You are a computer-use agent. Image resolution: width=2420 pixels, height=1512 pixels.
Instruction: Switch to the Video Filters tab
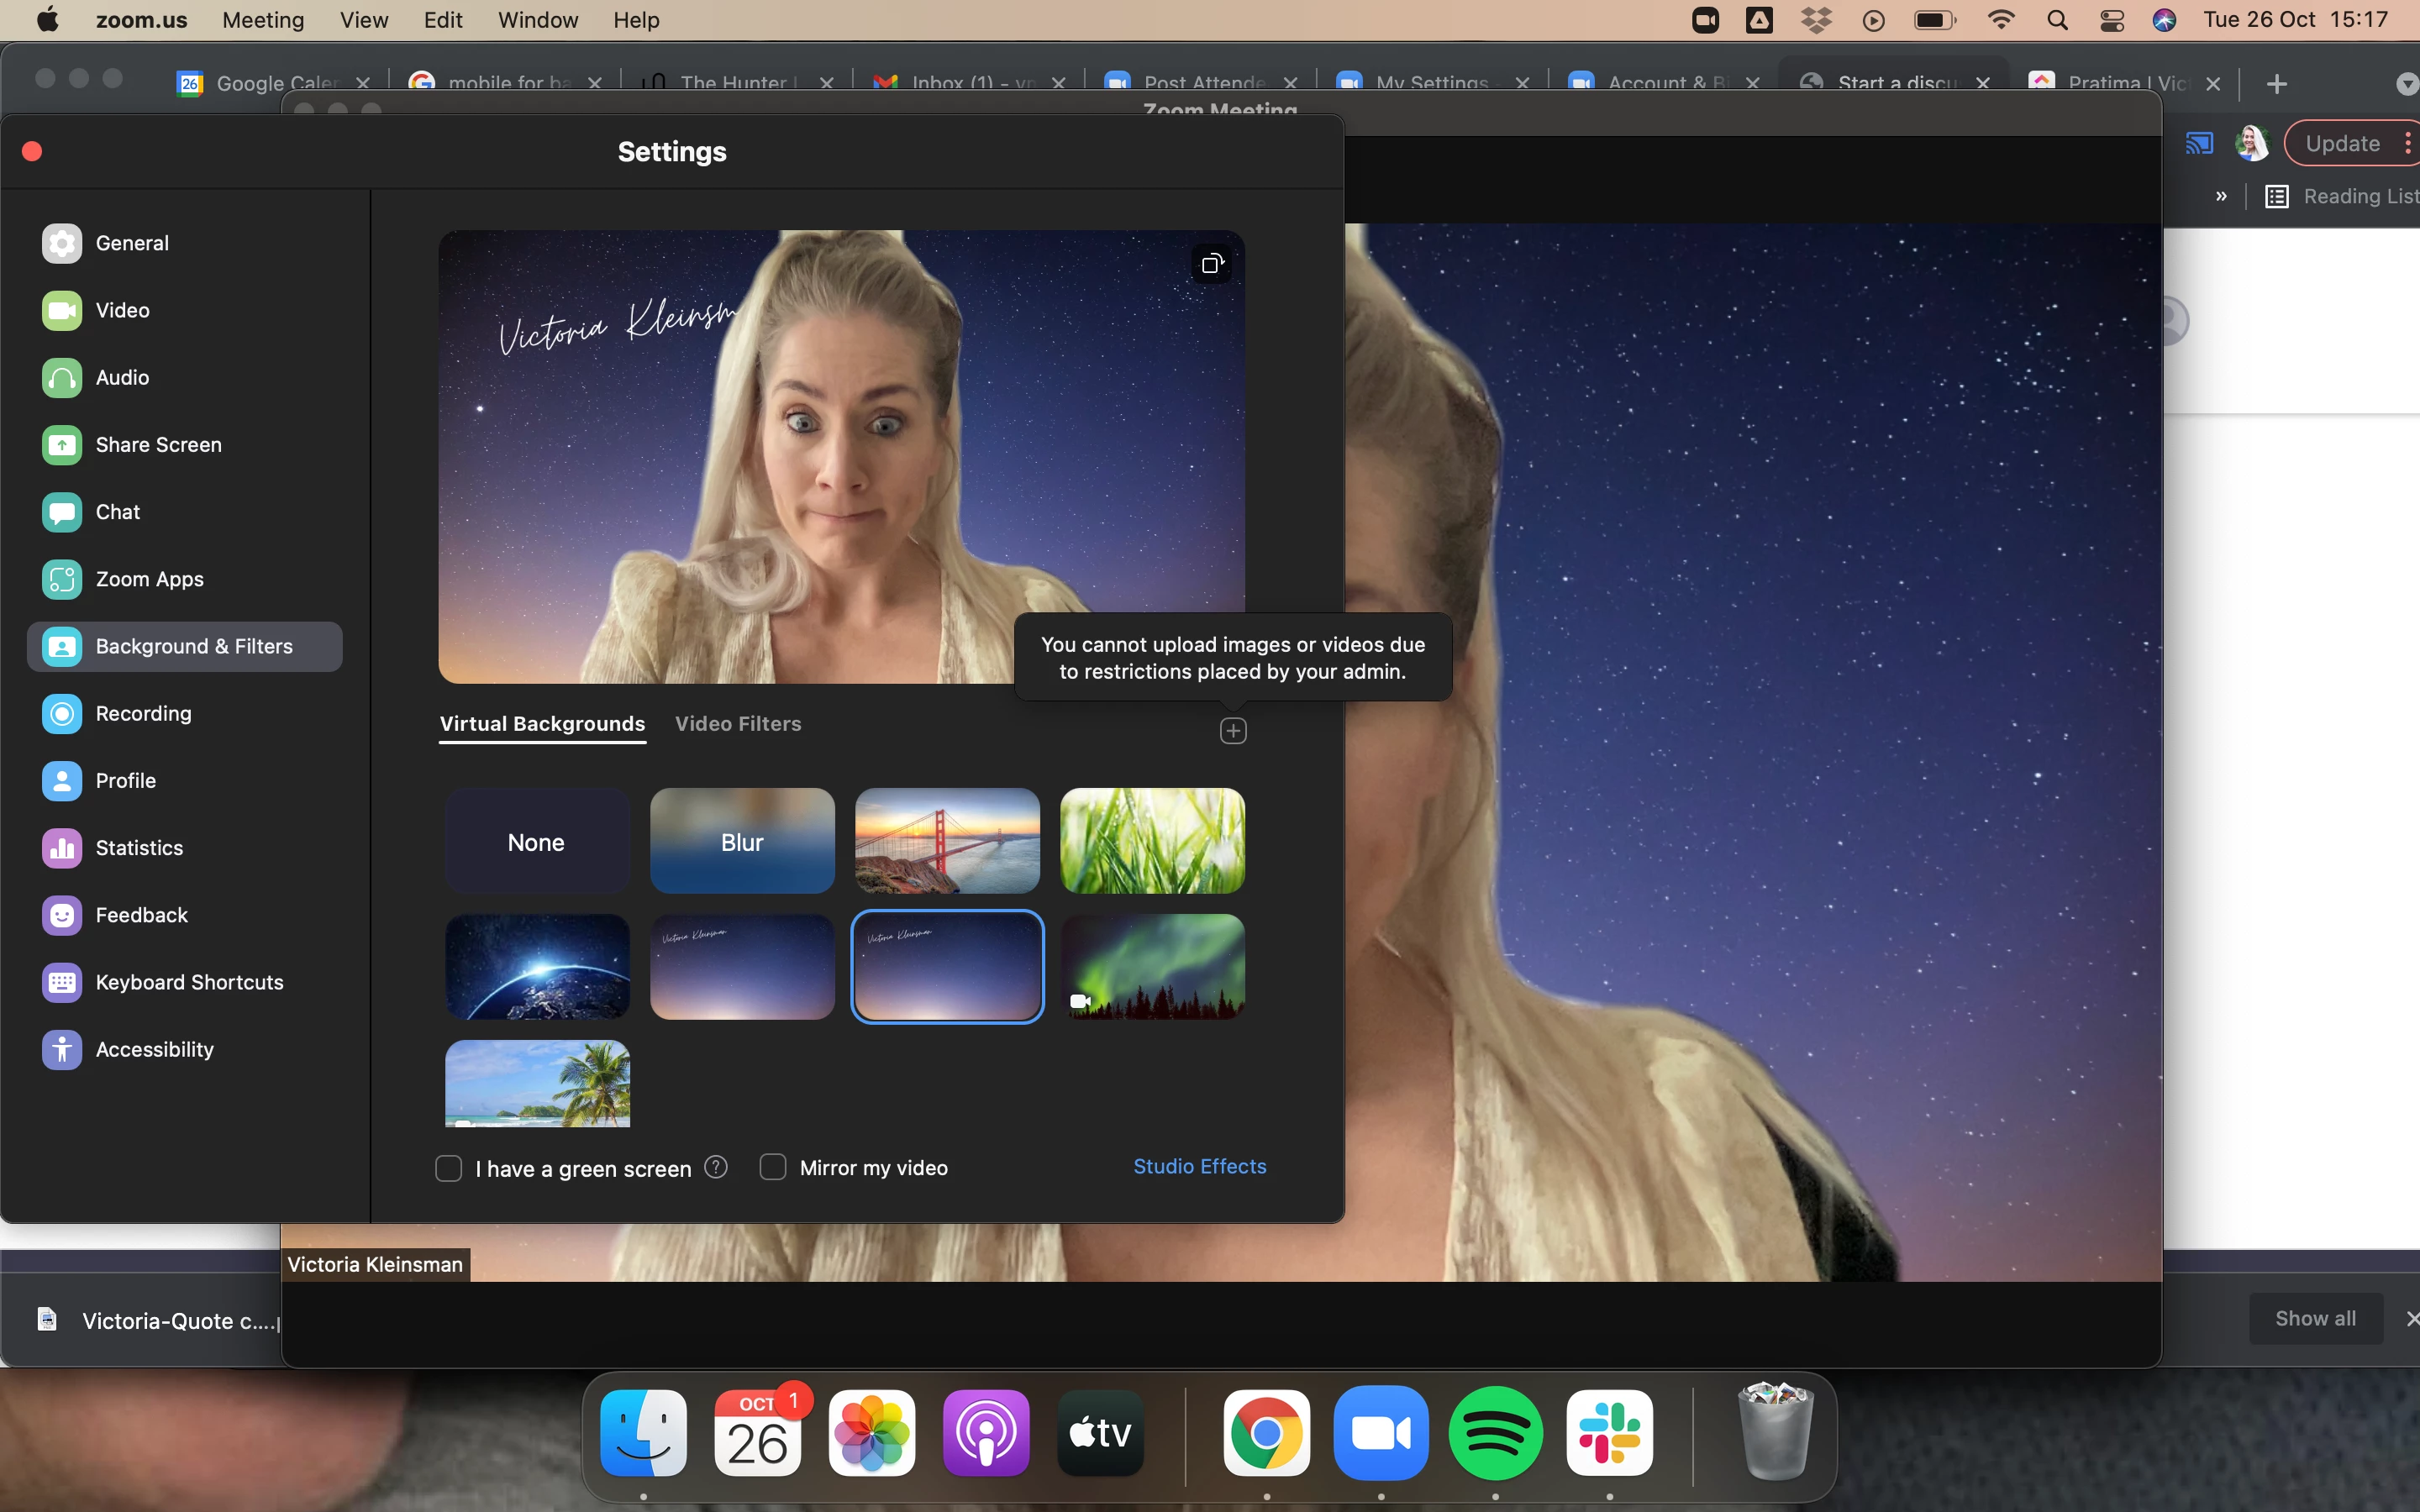(738, 723)
